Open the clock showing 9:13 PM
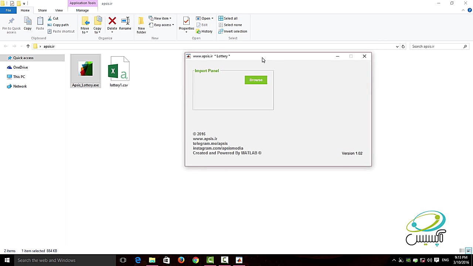Screen dimensions: 473x266 tap(460, 260)
